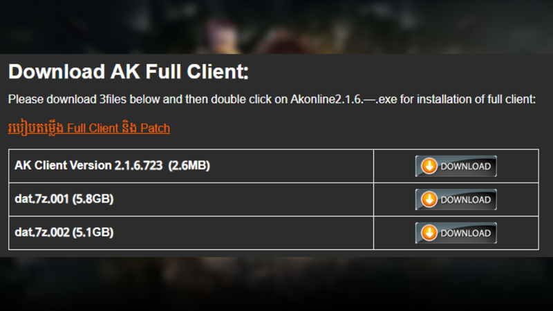Open the Full Client and Patch guide link
Screen dimensions: 553x311
point(118,128)
